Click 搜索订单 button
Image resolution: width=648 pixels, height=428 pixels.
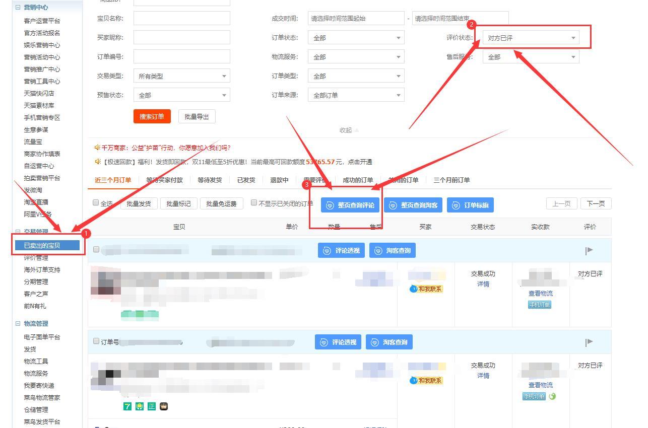(x=152, y=116)
